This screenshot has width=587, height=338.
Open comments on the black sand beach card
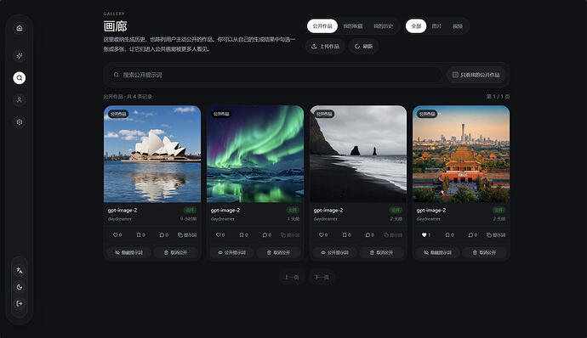coord(370,234)
